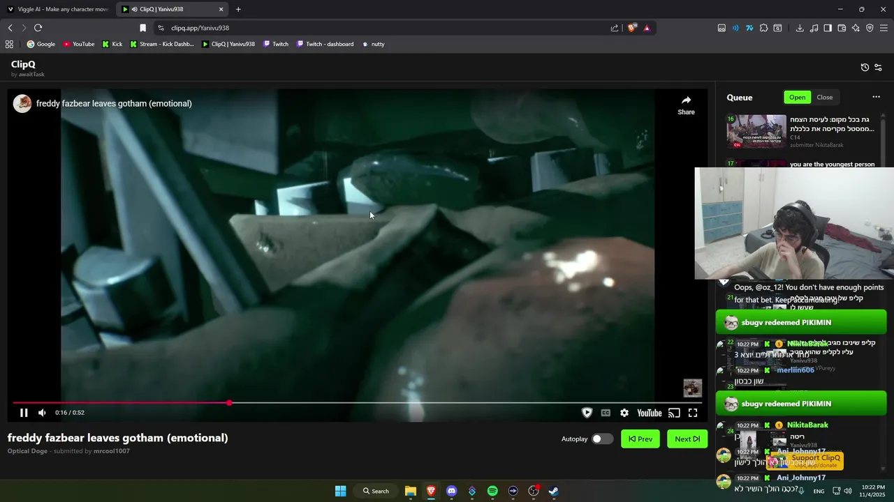This screenshot has height=502, width=894.
Task: Open the browser hamburger main menu
Action: tap(884, 28)
